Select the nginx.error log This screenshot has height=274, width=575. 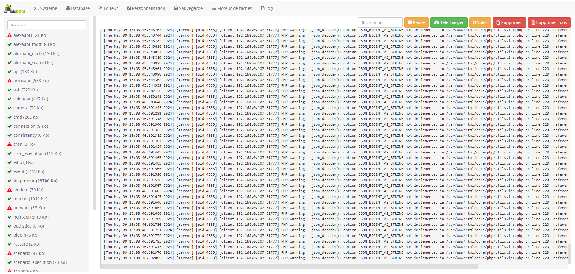tap(31, 217)
